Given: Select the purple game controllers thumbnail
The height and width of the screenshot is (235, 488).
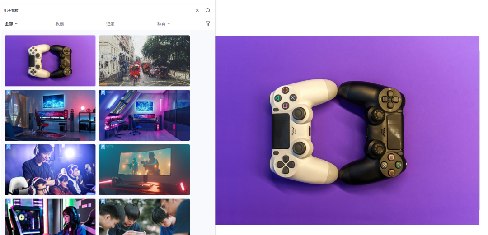Looking at the screenshot, I should pos(50,60).
